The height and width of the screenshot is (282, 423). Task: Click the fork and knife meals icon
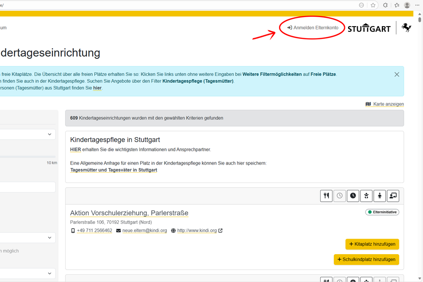coord(326,196)
